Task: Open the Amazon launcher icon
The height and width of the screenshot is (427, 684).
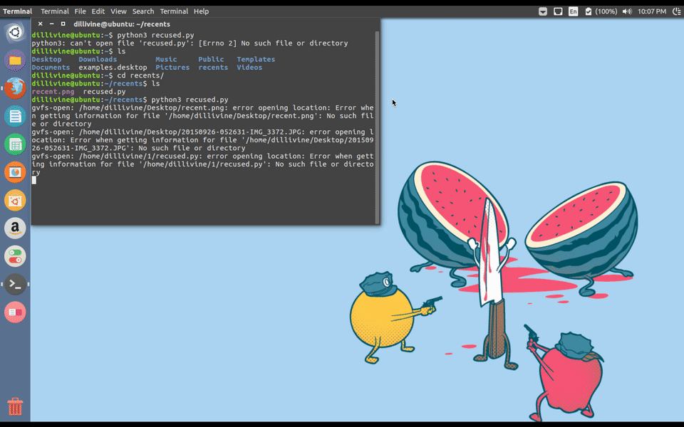Action: [15, 228]
